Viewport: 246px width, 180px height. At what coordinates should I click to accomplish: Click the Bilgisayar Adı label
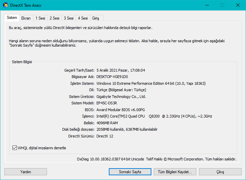(x=83, y=77)
